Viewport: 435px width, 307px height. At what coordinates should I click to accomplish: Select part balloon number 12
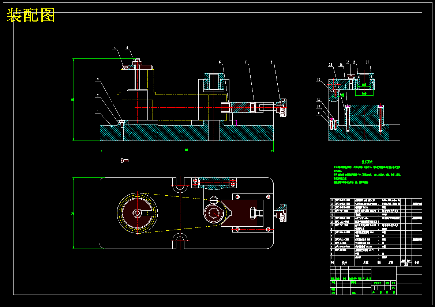tap(319, 80)
